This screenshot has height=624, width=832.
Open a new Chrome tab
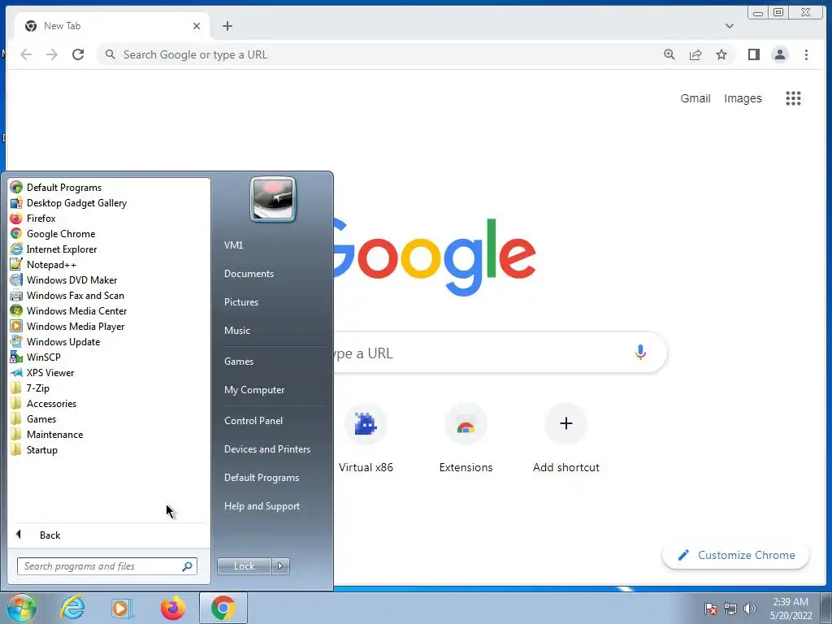tap(227, 26)
